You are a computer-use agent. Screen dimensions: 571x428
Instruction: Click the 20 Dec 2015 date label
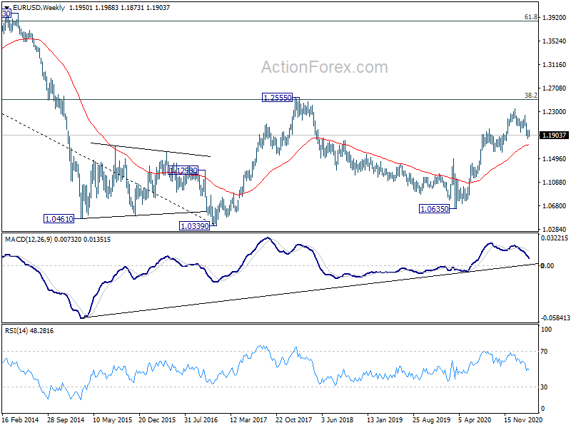[157, 420]
